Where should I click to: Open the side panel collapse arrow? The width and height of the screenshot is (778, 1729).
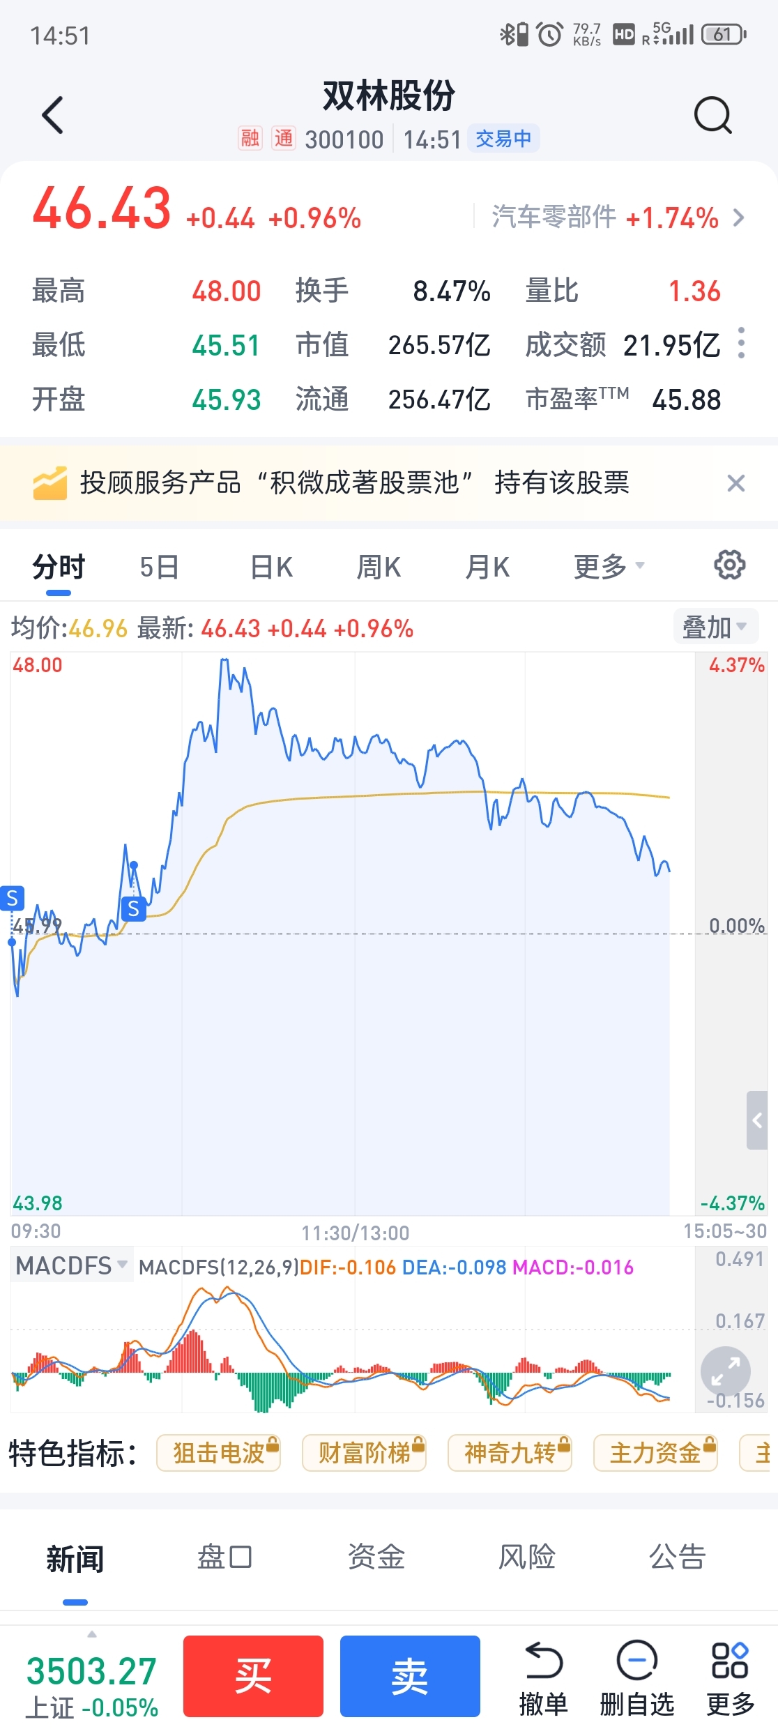pos(757,1120)
